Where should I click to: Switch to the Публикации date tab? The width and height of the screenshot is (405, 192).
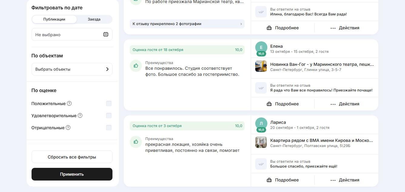point(54,19)
